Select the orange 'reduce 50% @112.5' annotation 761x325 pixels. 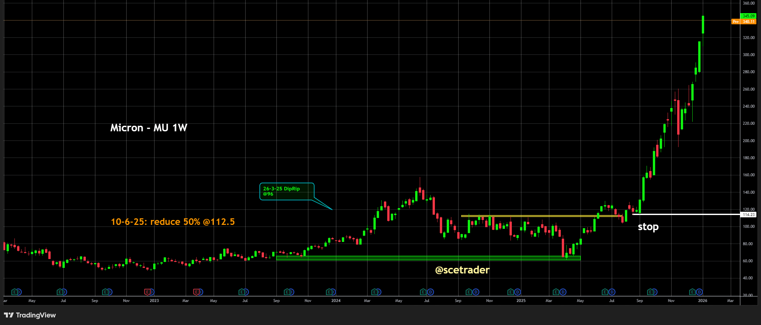click(173, 222)
